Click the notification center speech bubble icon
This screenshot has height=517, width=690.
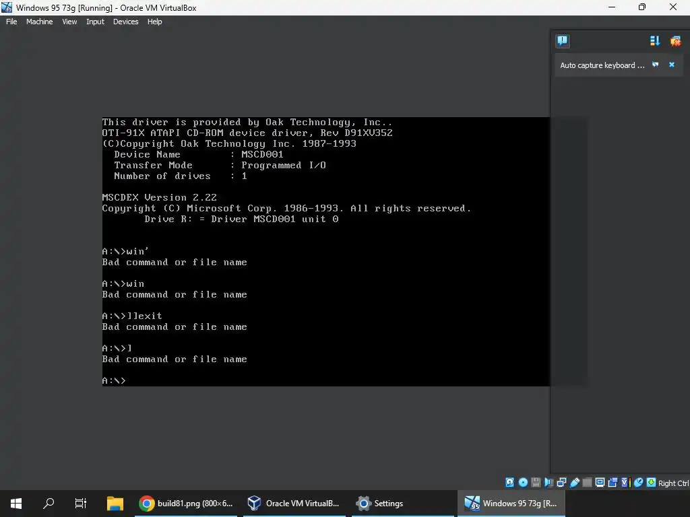(563, 41)
